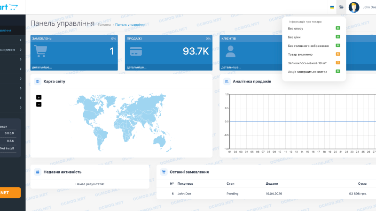Click the badge next to Акція завершиться завтра
Screen dimensions: 376x211
338,71
